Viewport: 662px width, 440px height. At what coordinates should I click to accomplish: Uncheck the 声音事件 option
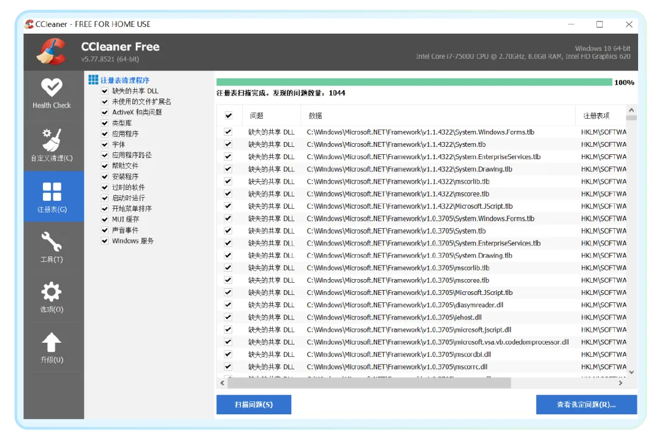coord(105,230)
